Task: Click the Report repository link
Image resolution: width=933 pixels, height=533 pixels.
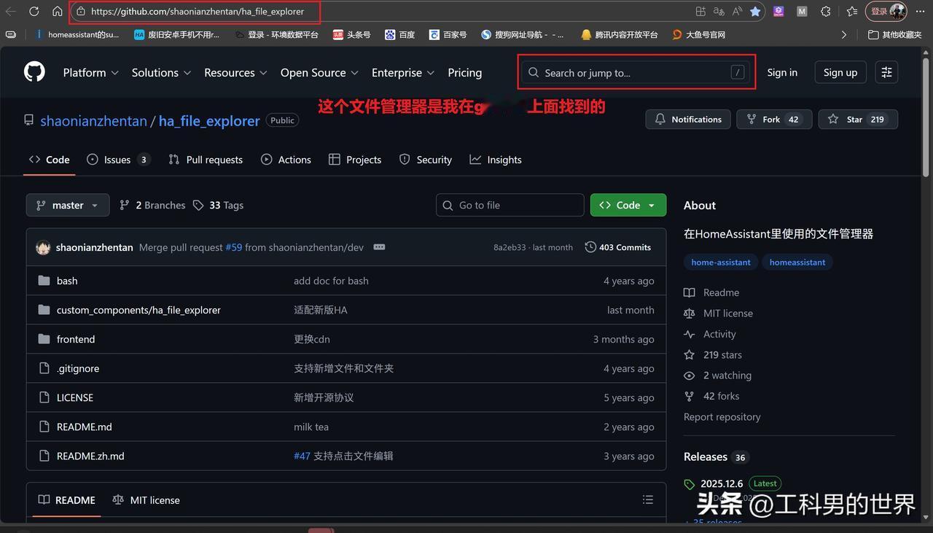Action: tap(722, 416)
